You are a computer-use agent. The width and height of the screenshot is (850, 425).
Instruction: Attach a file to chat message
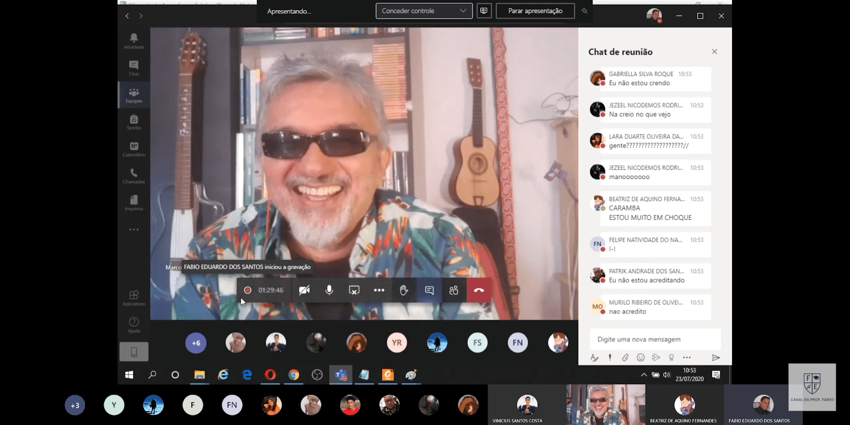click(625, 358)
